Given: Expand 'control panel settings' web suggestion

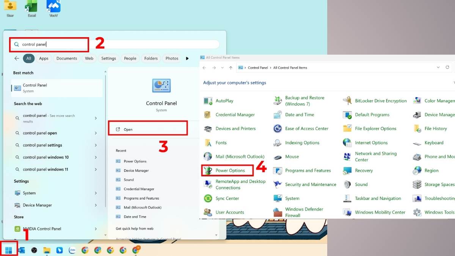Looking at the screenshot, I should [96, 145].
